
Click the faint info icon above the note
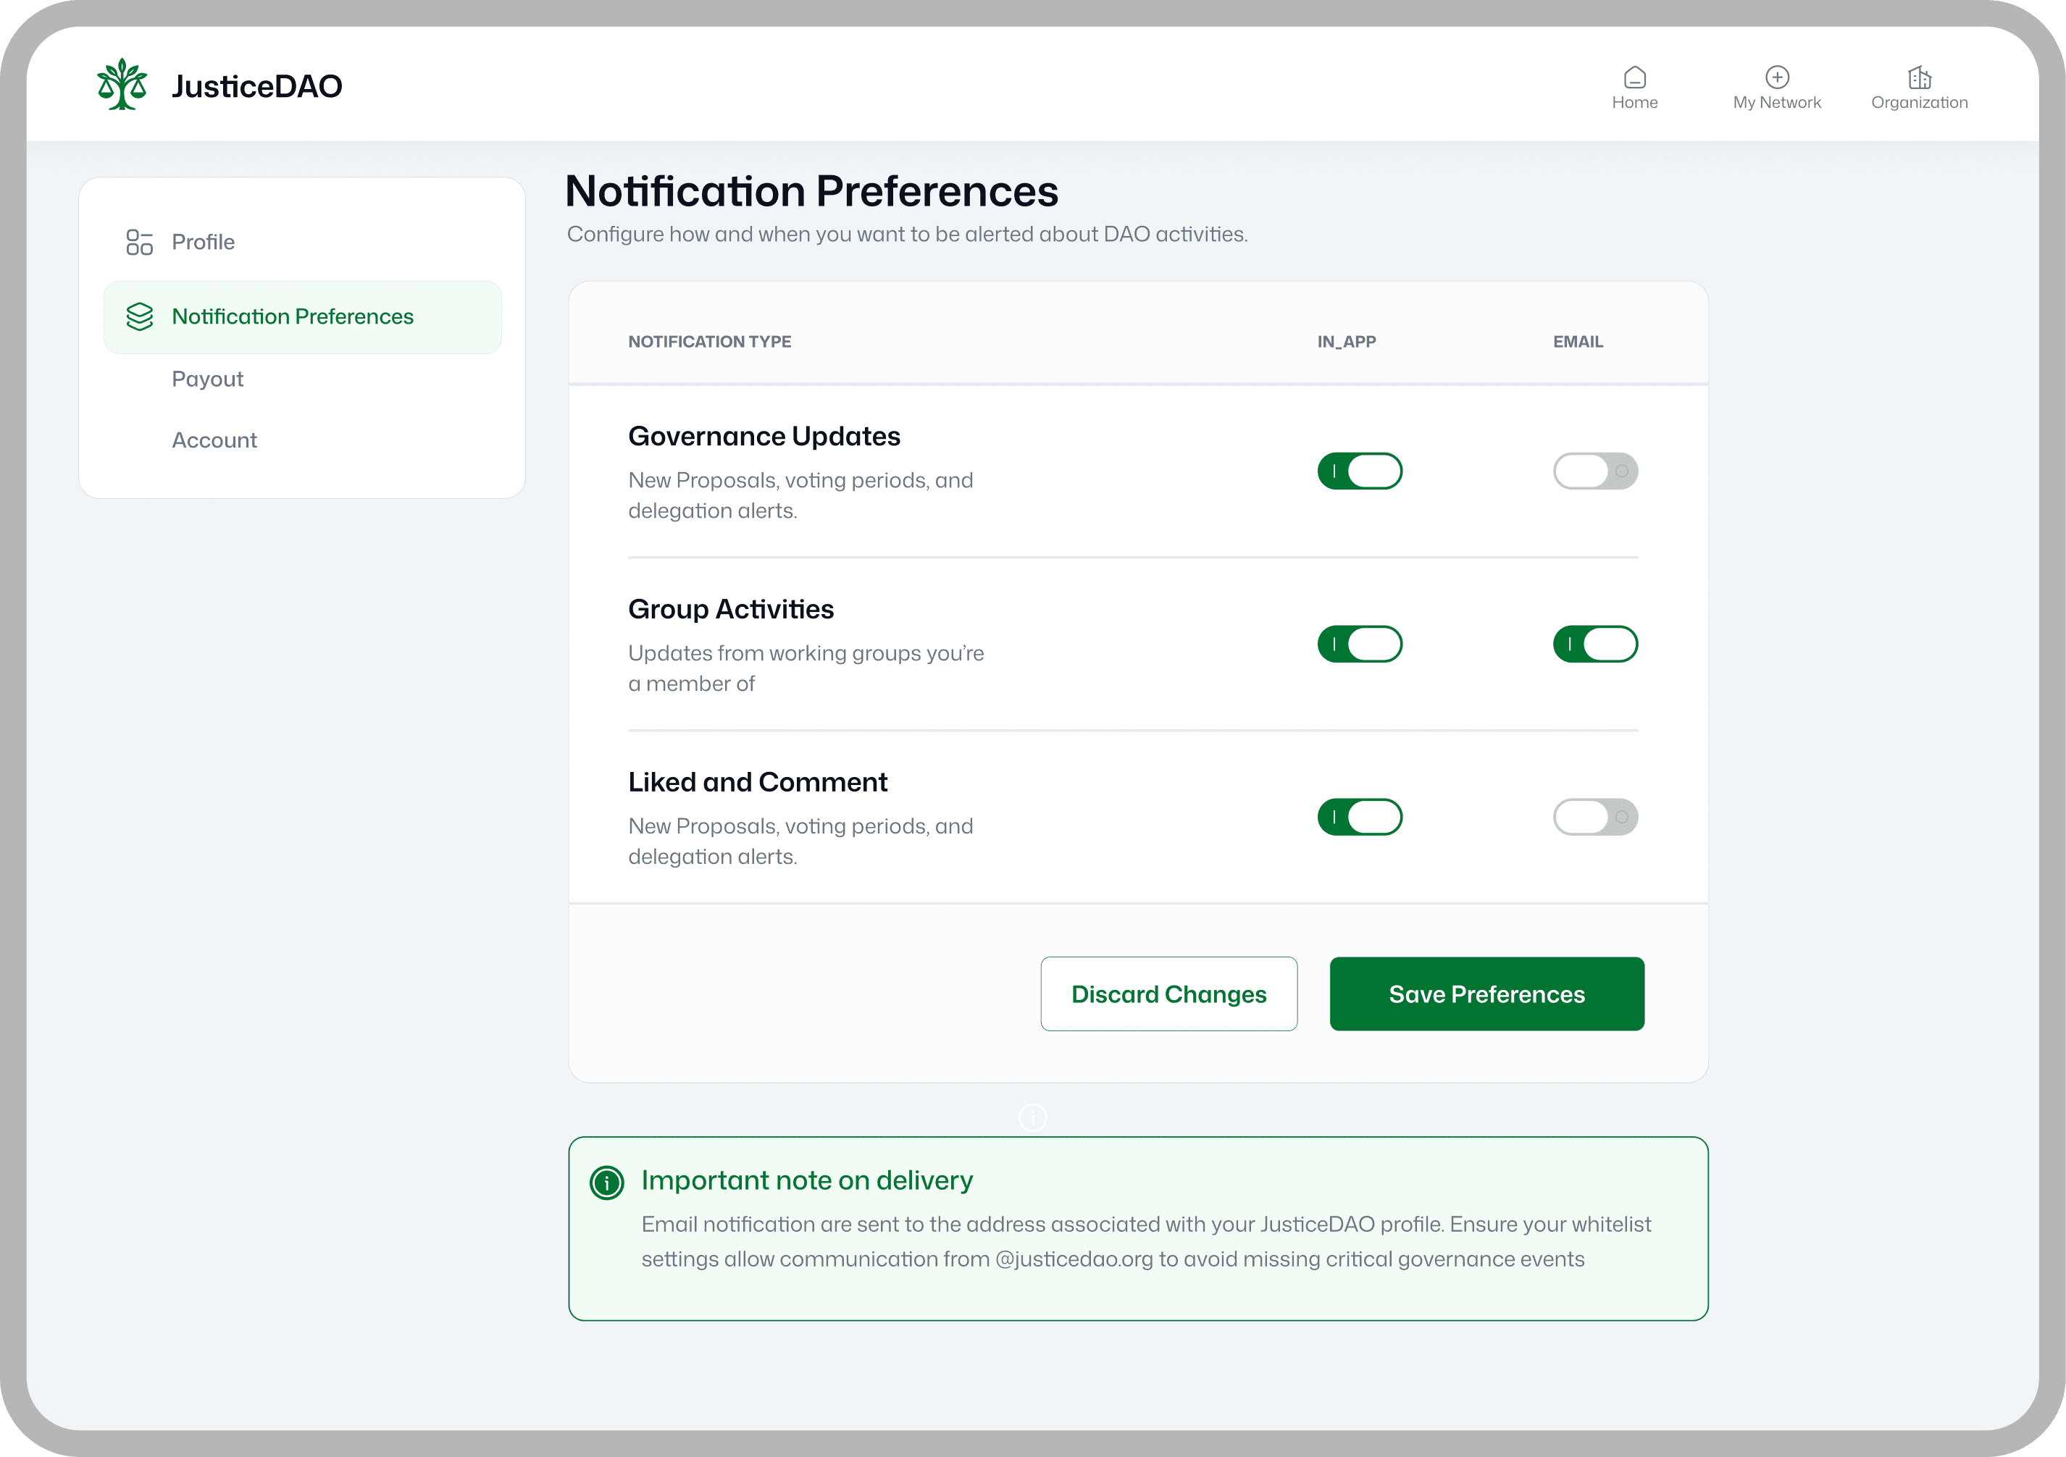[1032, 1117]
